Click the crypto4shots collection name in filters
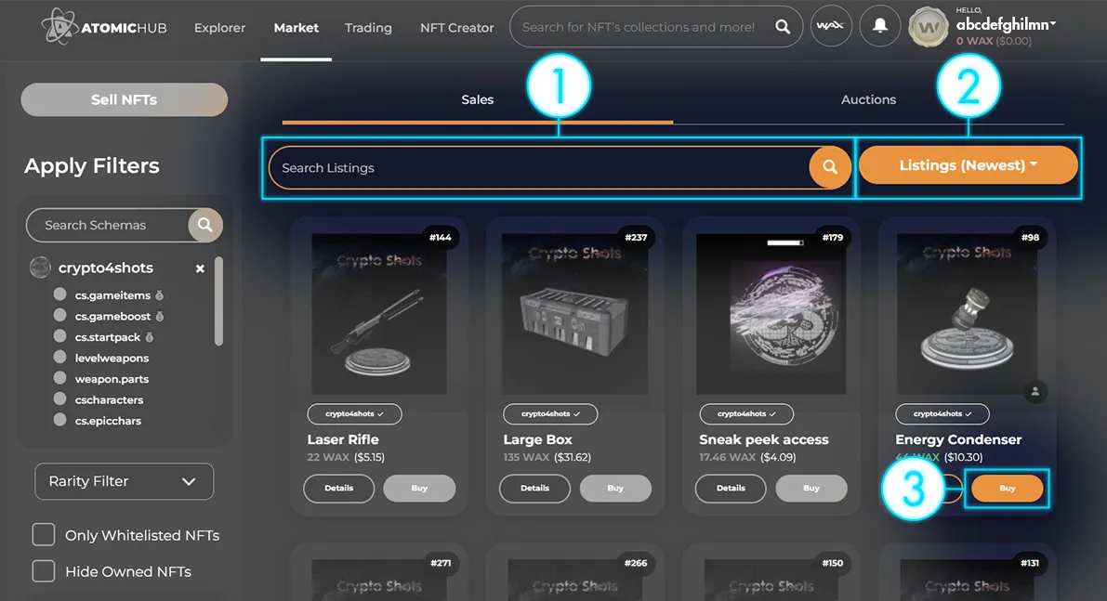1107x601 pixels. (x=106, y=268)
